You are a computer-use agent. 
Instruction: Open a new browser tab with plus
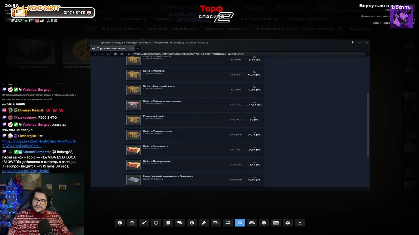pos(138,48)
